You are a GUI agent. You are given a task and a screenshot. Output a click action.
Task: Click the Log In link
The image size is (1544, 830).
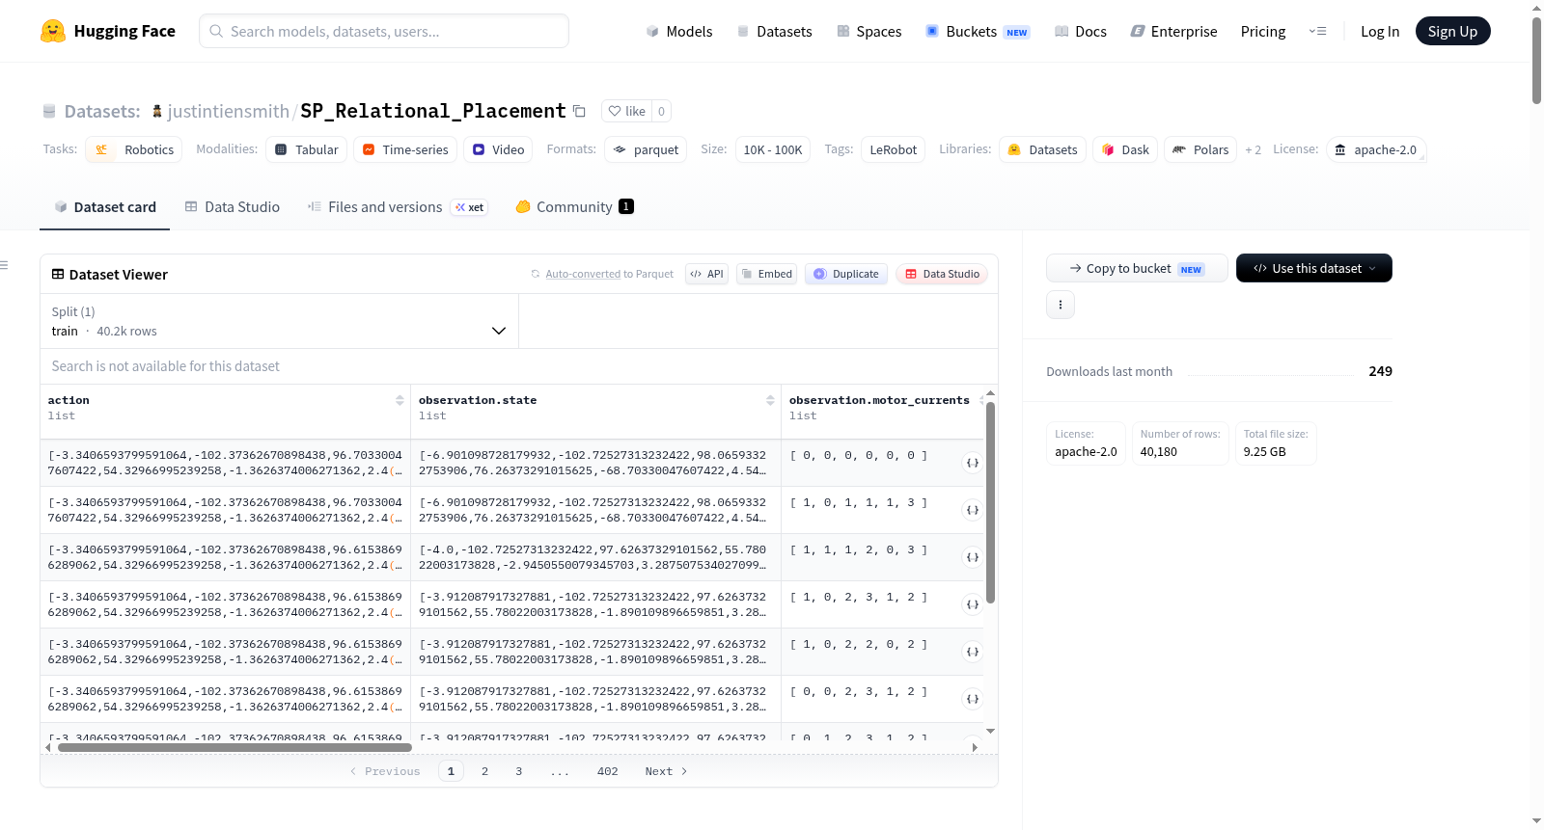click(1380, 31)
